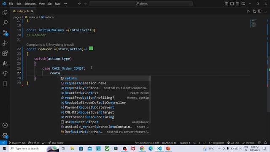The image size is (270, 152).
Task: Open the Edit menu
Action: [x=19, y=4]
